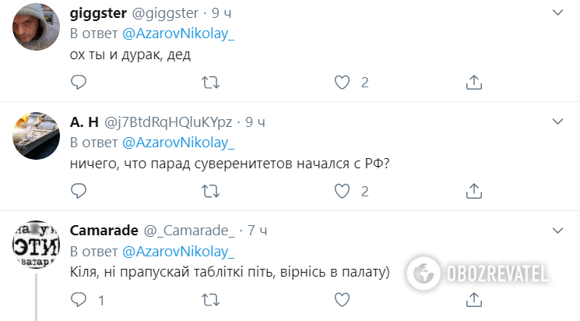The width and height of the screenshot is (580, 321).
Task: Expand options menu on A. H's tweet
Action: click(558, 122)
